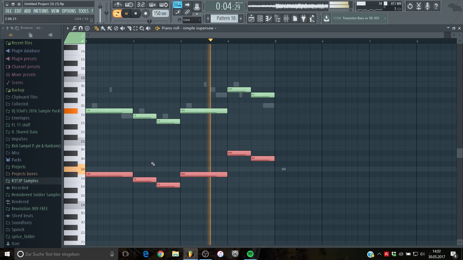Toggle the Browser view icon
Screen dimensions: 463x260
[x=277, y=19]
